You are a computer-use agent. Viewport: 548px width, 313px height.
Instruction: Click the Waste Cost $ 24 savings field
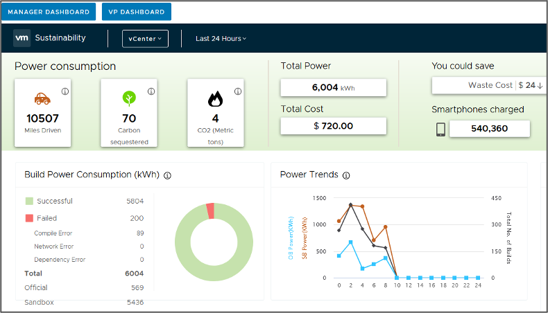489,85
